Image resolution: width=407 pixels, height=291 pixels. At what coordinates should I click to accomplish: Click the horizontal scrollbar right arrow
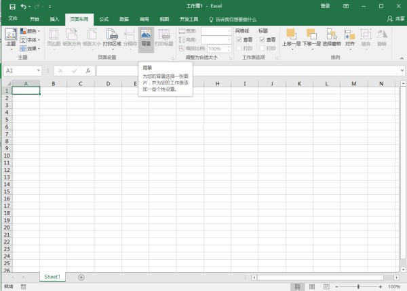396,277
